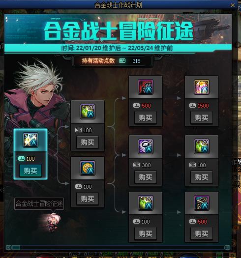
Task: Click the left arrow of horizontal scrollbar
Action: coord(8,247)
